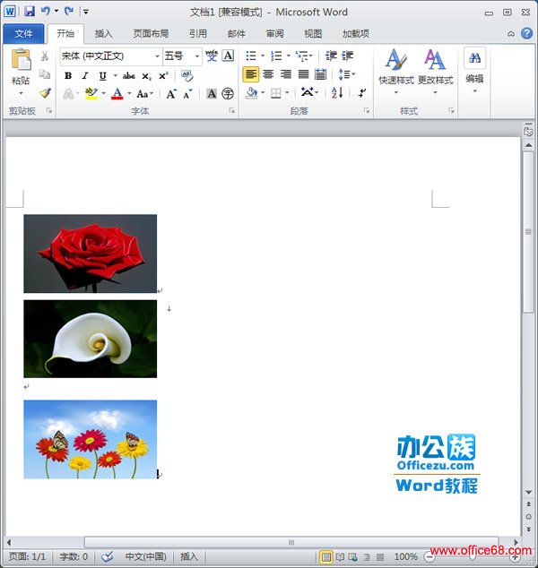Click the character border A icon
This screenshot has height=568, width=538.
(x=228, y=56)
